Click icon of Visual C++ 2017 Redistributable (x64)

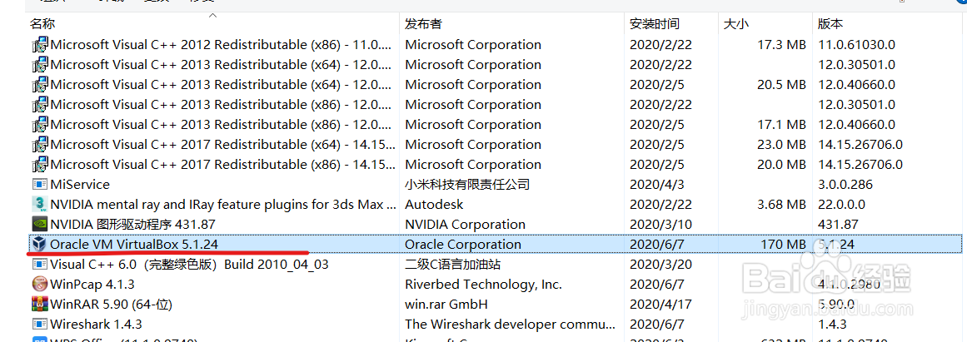point(39,145)
